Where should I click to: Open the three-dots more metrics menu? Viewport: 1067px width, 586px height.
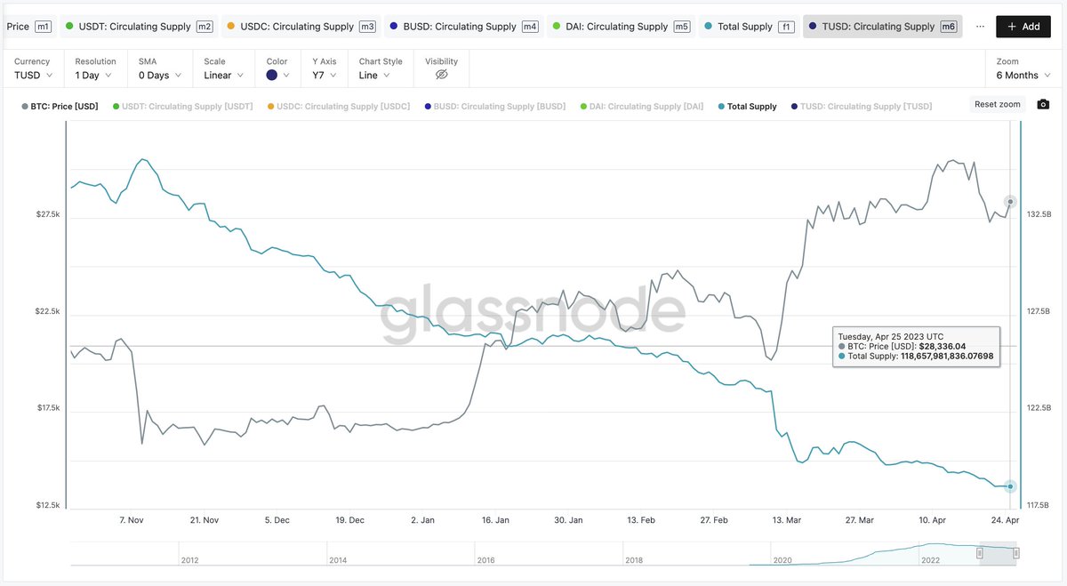[979, 27]
